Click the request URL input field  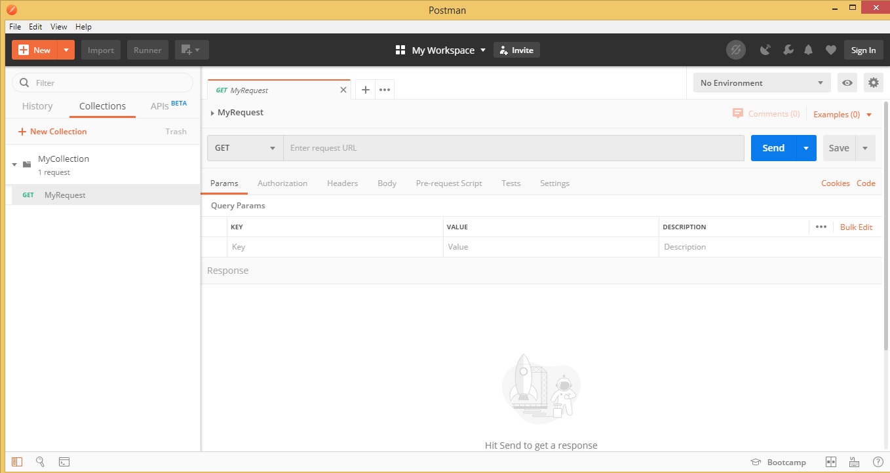click(514, 148)
